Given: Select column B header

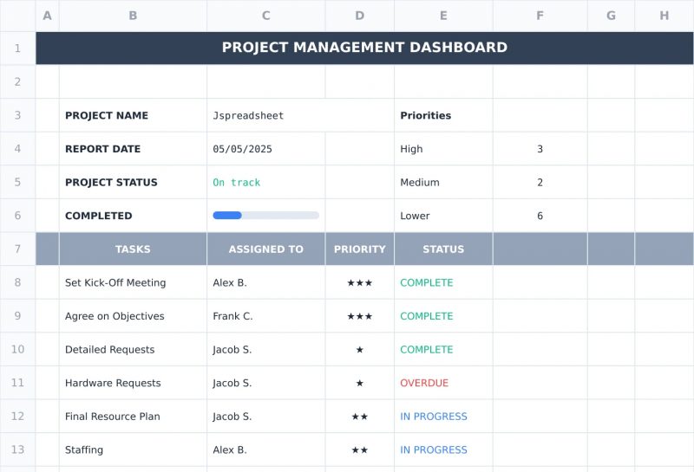Looking at the screenshot, I should 133,16.
